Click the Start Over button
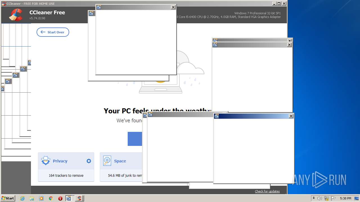This screenshot has width=360, height=202. [x=53, y=32]
